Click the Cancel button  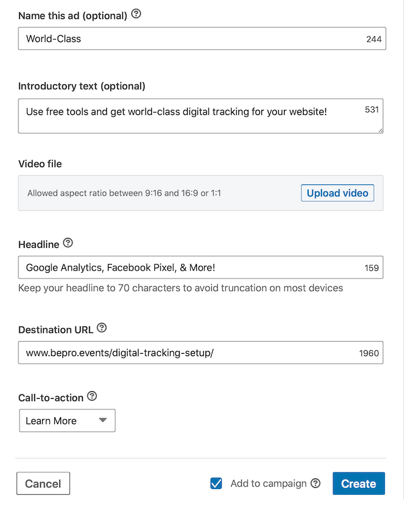[x=43, y=483]
